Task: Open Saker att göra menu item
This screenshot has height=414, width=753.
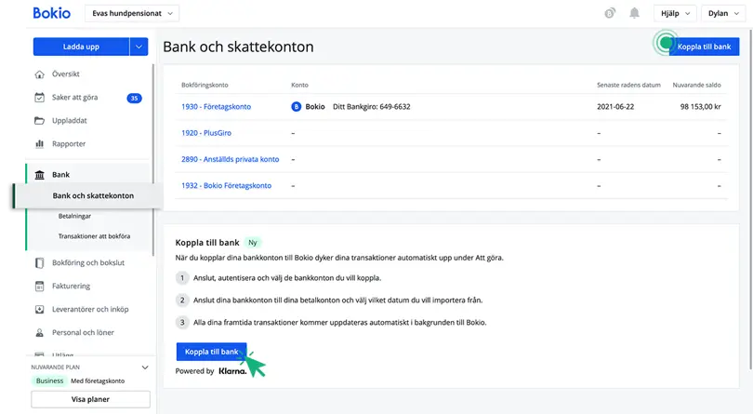Action: 75,97
